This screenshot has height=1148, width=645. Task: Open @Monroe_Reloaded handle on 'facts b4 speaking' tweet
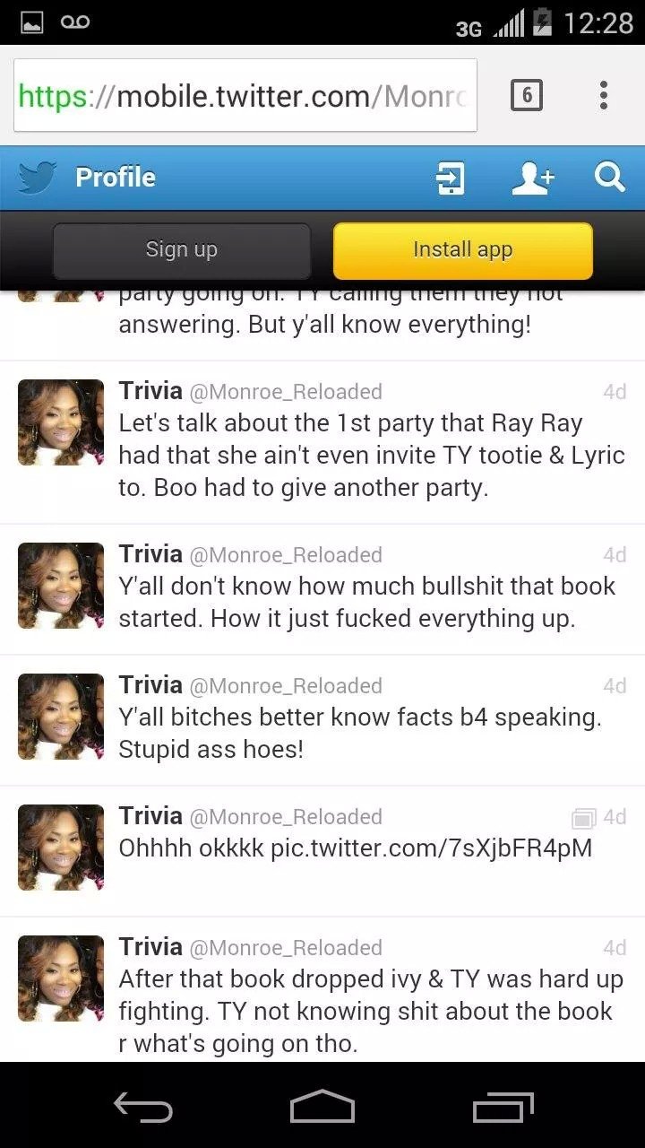(x=287, y=686)
